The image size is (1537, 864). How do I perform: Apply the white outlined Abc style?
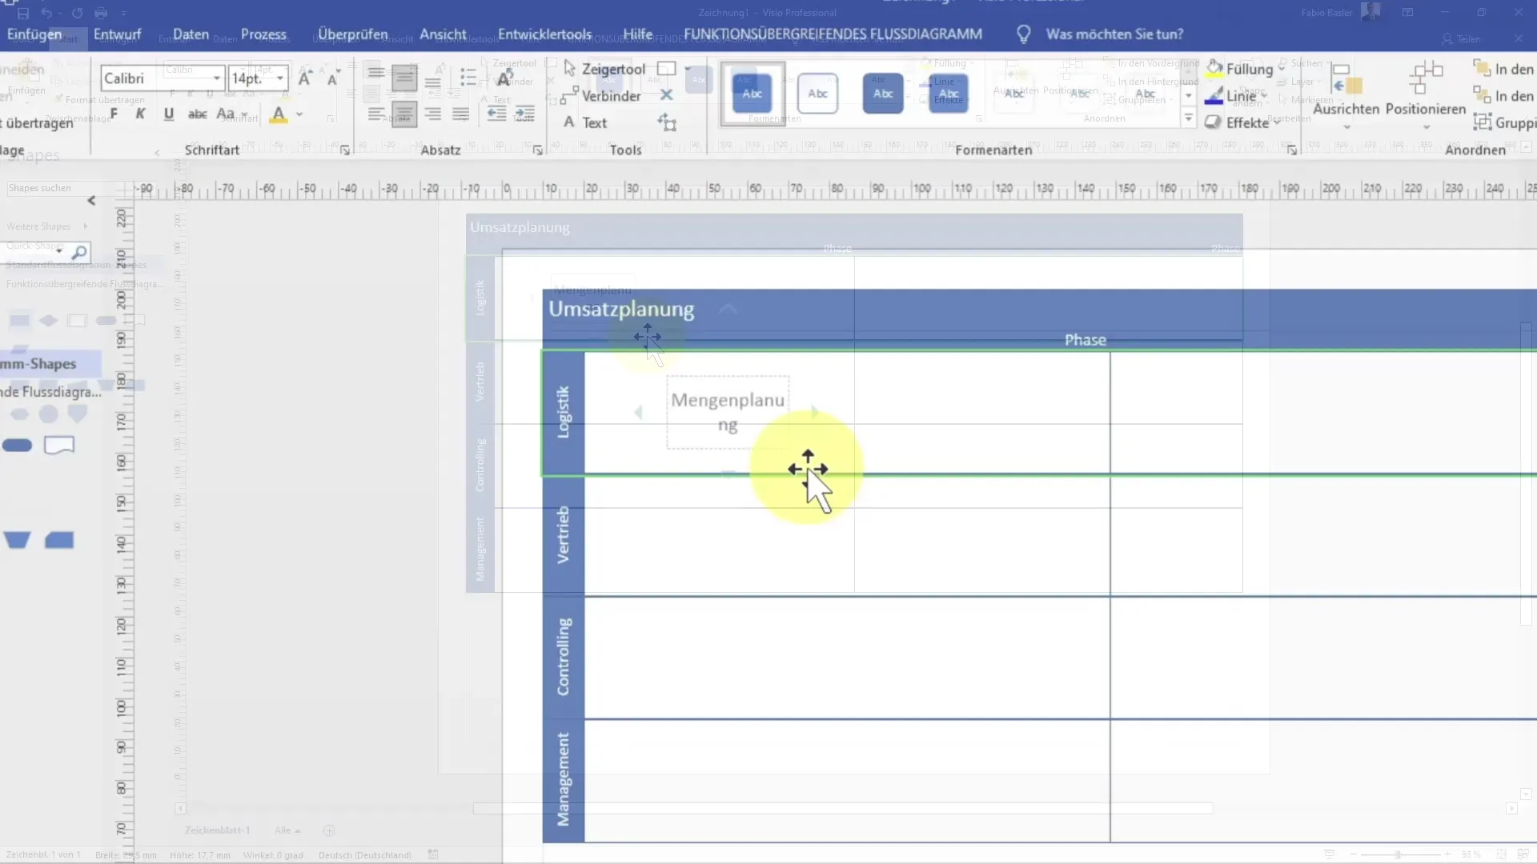pos(817,94)
